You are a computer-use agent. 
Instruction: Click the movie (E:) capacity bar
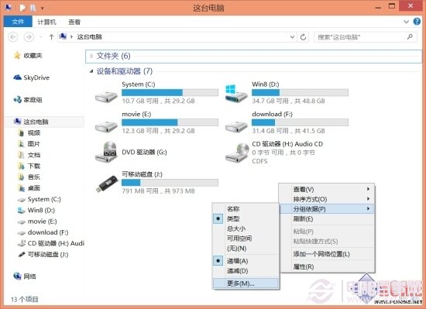point(170,122)
